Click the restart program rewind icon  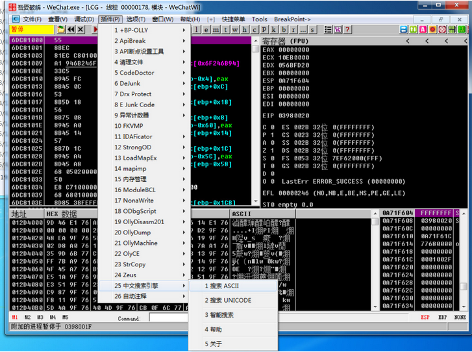(71, 29)
